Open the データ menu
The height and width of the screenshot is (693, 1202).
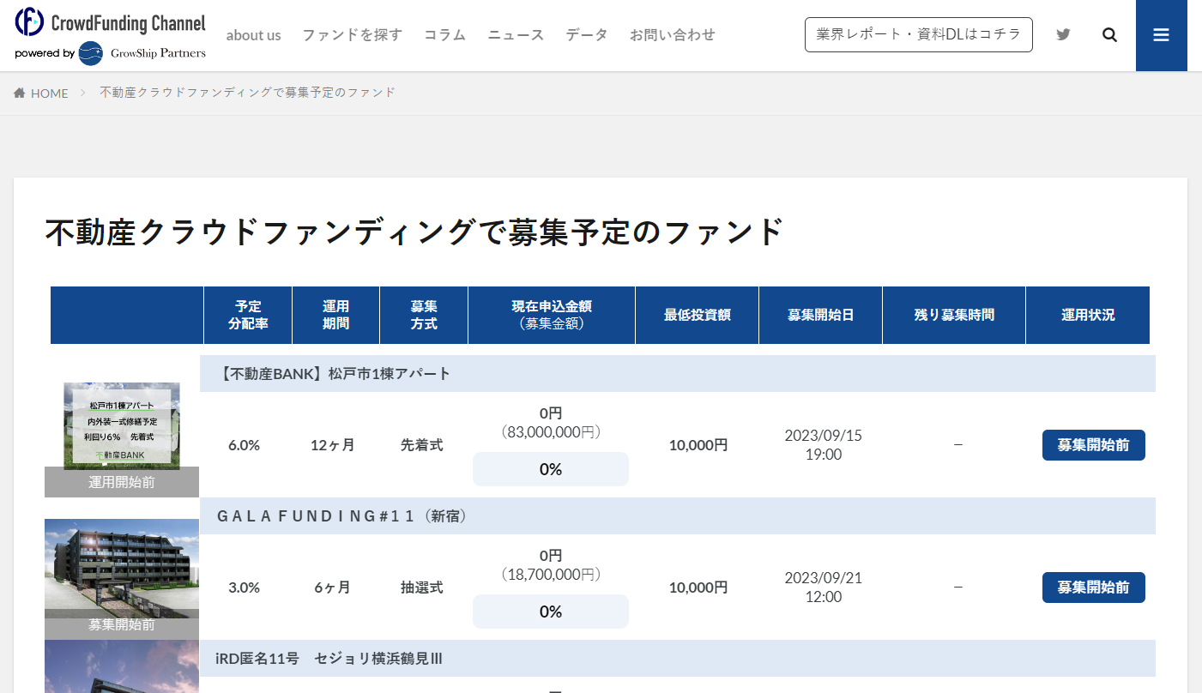[587, 35]
